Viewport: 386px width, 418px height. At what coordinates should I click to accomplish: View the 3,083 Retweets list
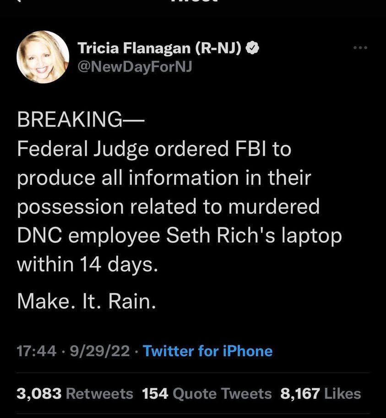tap(75, 394)
